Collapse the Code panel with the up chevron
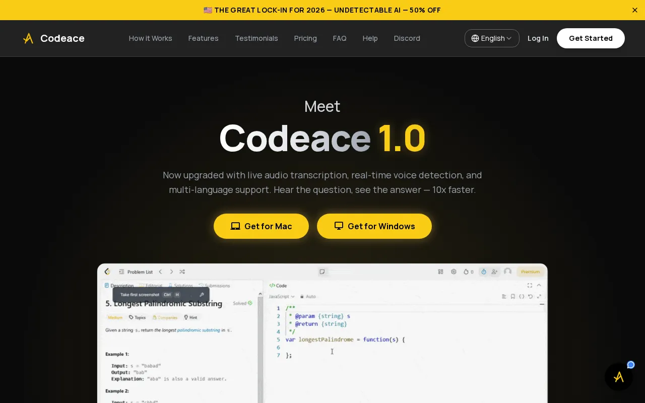Image resolution: width=645 pixels, height=403 pixels. 539,286
